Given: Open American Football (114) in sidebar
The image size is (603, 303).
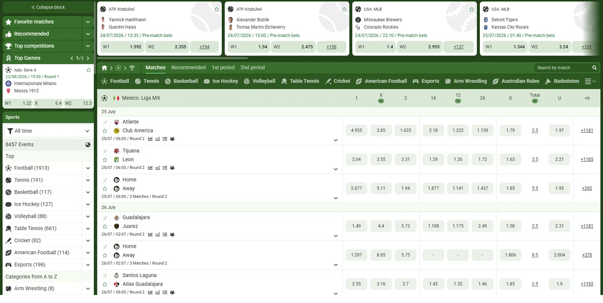Looking at the screenshot, I should (42, 253).
